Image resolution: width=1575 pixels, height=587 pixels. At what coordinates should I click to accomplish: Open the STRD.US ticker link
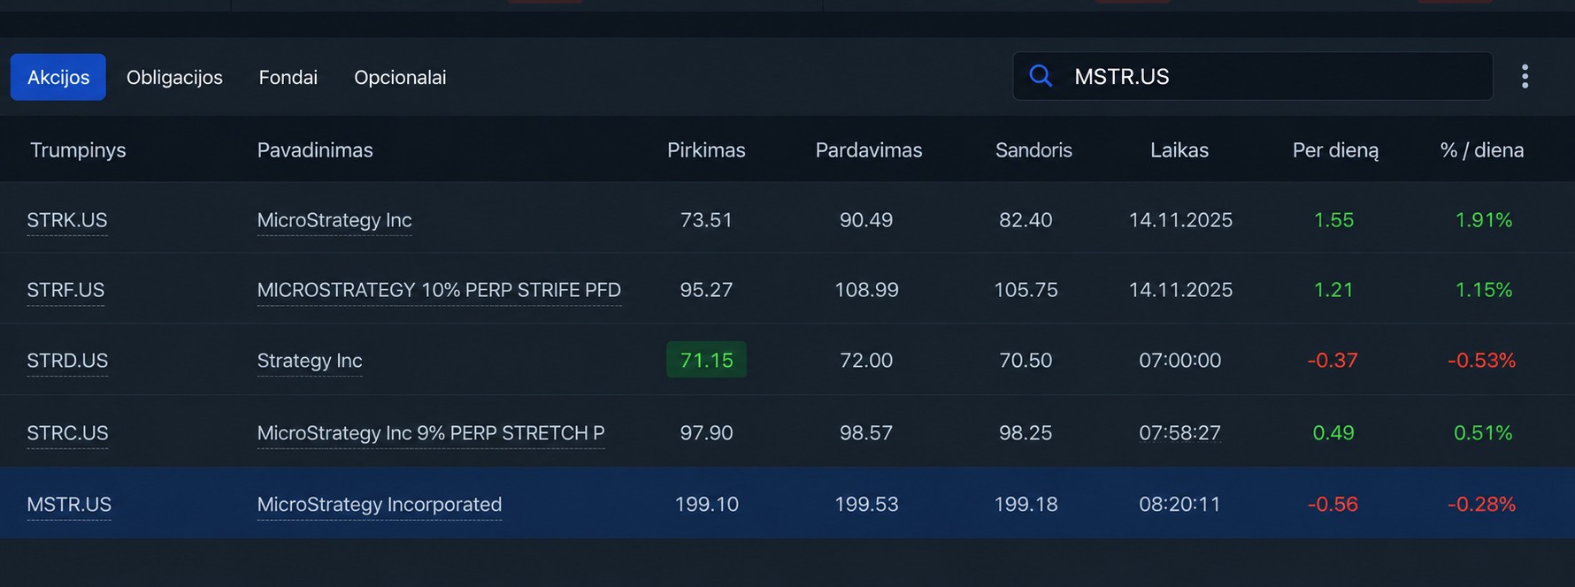pyautogui.click(x=67, y=361)
